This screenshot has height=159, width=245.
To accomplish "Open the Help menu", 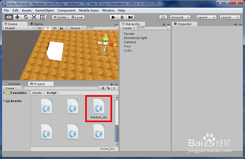I will coord(121,10).
